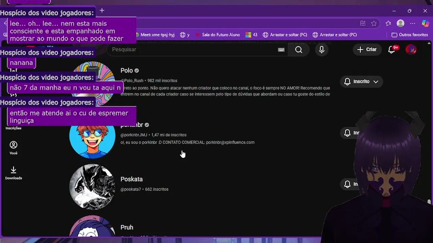Open the first Arrastar e soltar (PC) bookmark

(x=285, y=35)
